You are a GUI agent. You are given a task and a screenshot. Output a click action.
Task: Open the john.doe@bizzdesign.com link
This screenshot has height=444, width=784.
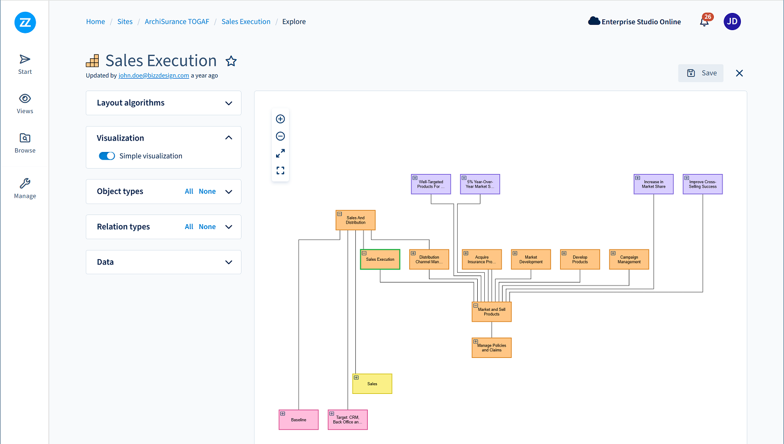tap(154, 75)
